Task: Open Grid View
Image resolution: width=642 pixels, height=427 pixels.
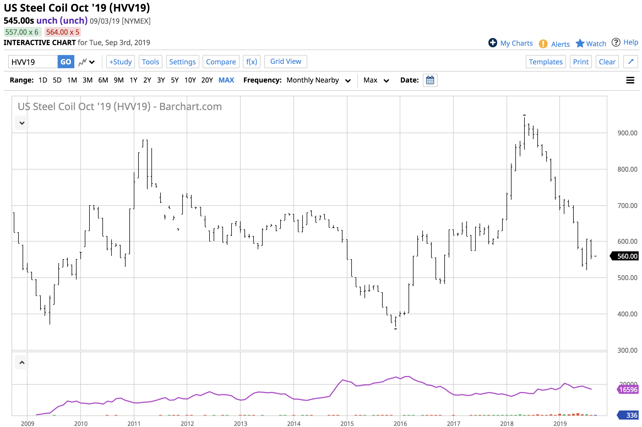Action: click(285, 61)
